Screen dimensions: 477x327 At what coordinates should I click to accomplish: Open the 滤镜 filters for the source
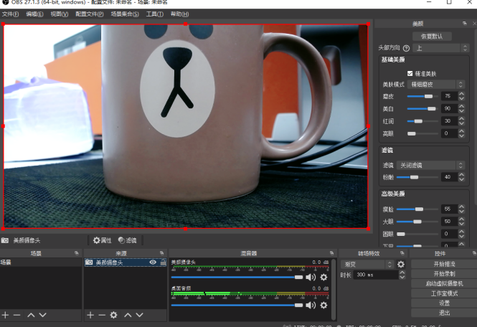coord(127,240)
